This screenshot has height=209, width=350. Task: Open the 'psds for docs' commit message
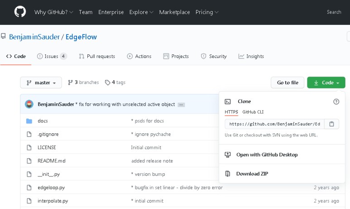(148, 121)
